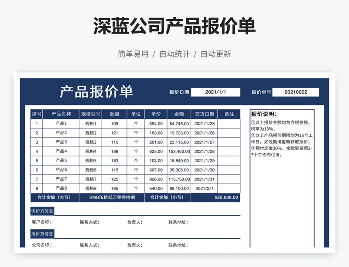This screenshot has height=267, width=349.
Task: Click the 报价说明 heading in notes box
Action: (264, 114)
